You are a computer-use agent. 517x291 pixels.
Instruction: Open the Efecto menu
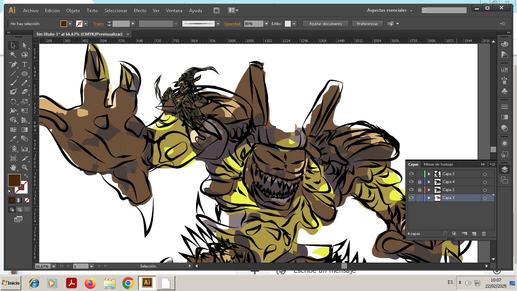coord(140,11)
